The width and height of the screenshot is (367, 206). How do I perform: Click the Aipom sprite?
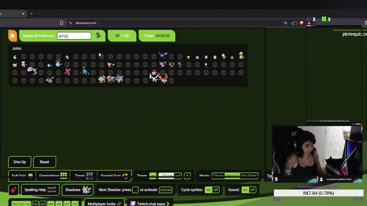coord(110,65)
